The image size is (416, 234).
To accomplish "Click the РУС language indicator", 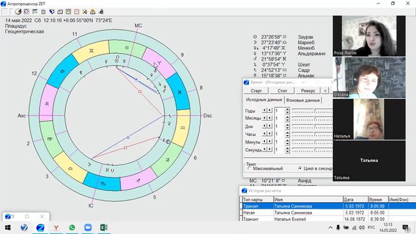I will coord(371,227).
